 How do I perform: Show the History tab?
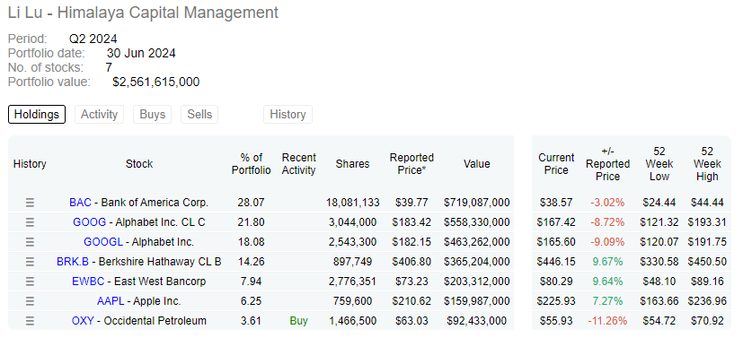(287, 115)
